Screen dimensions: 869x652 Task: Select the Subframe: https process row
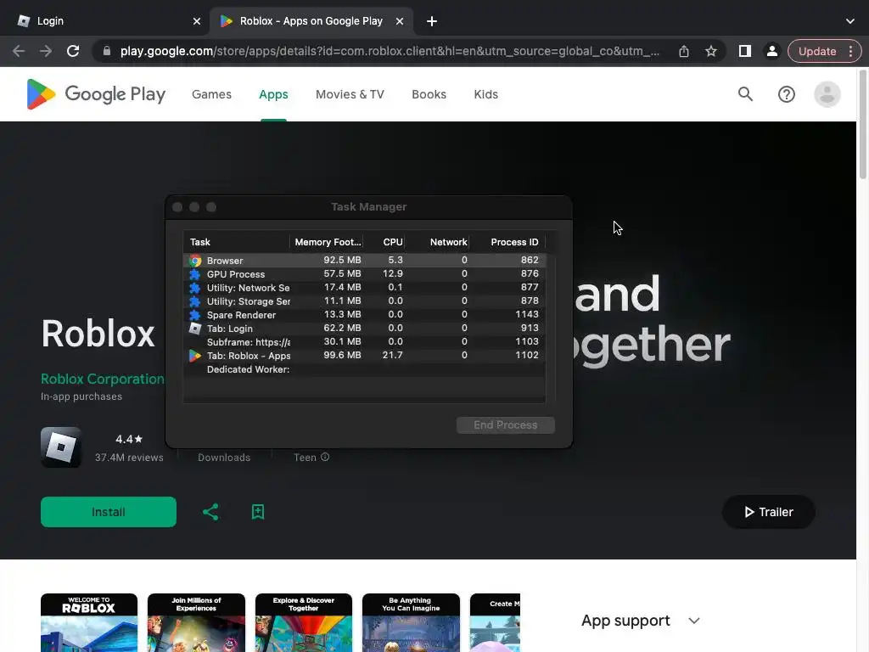364,341
